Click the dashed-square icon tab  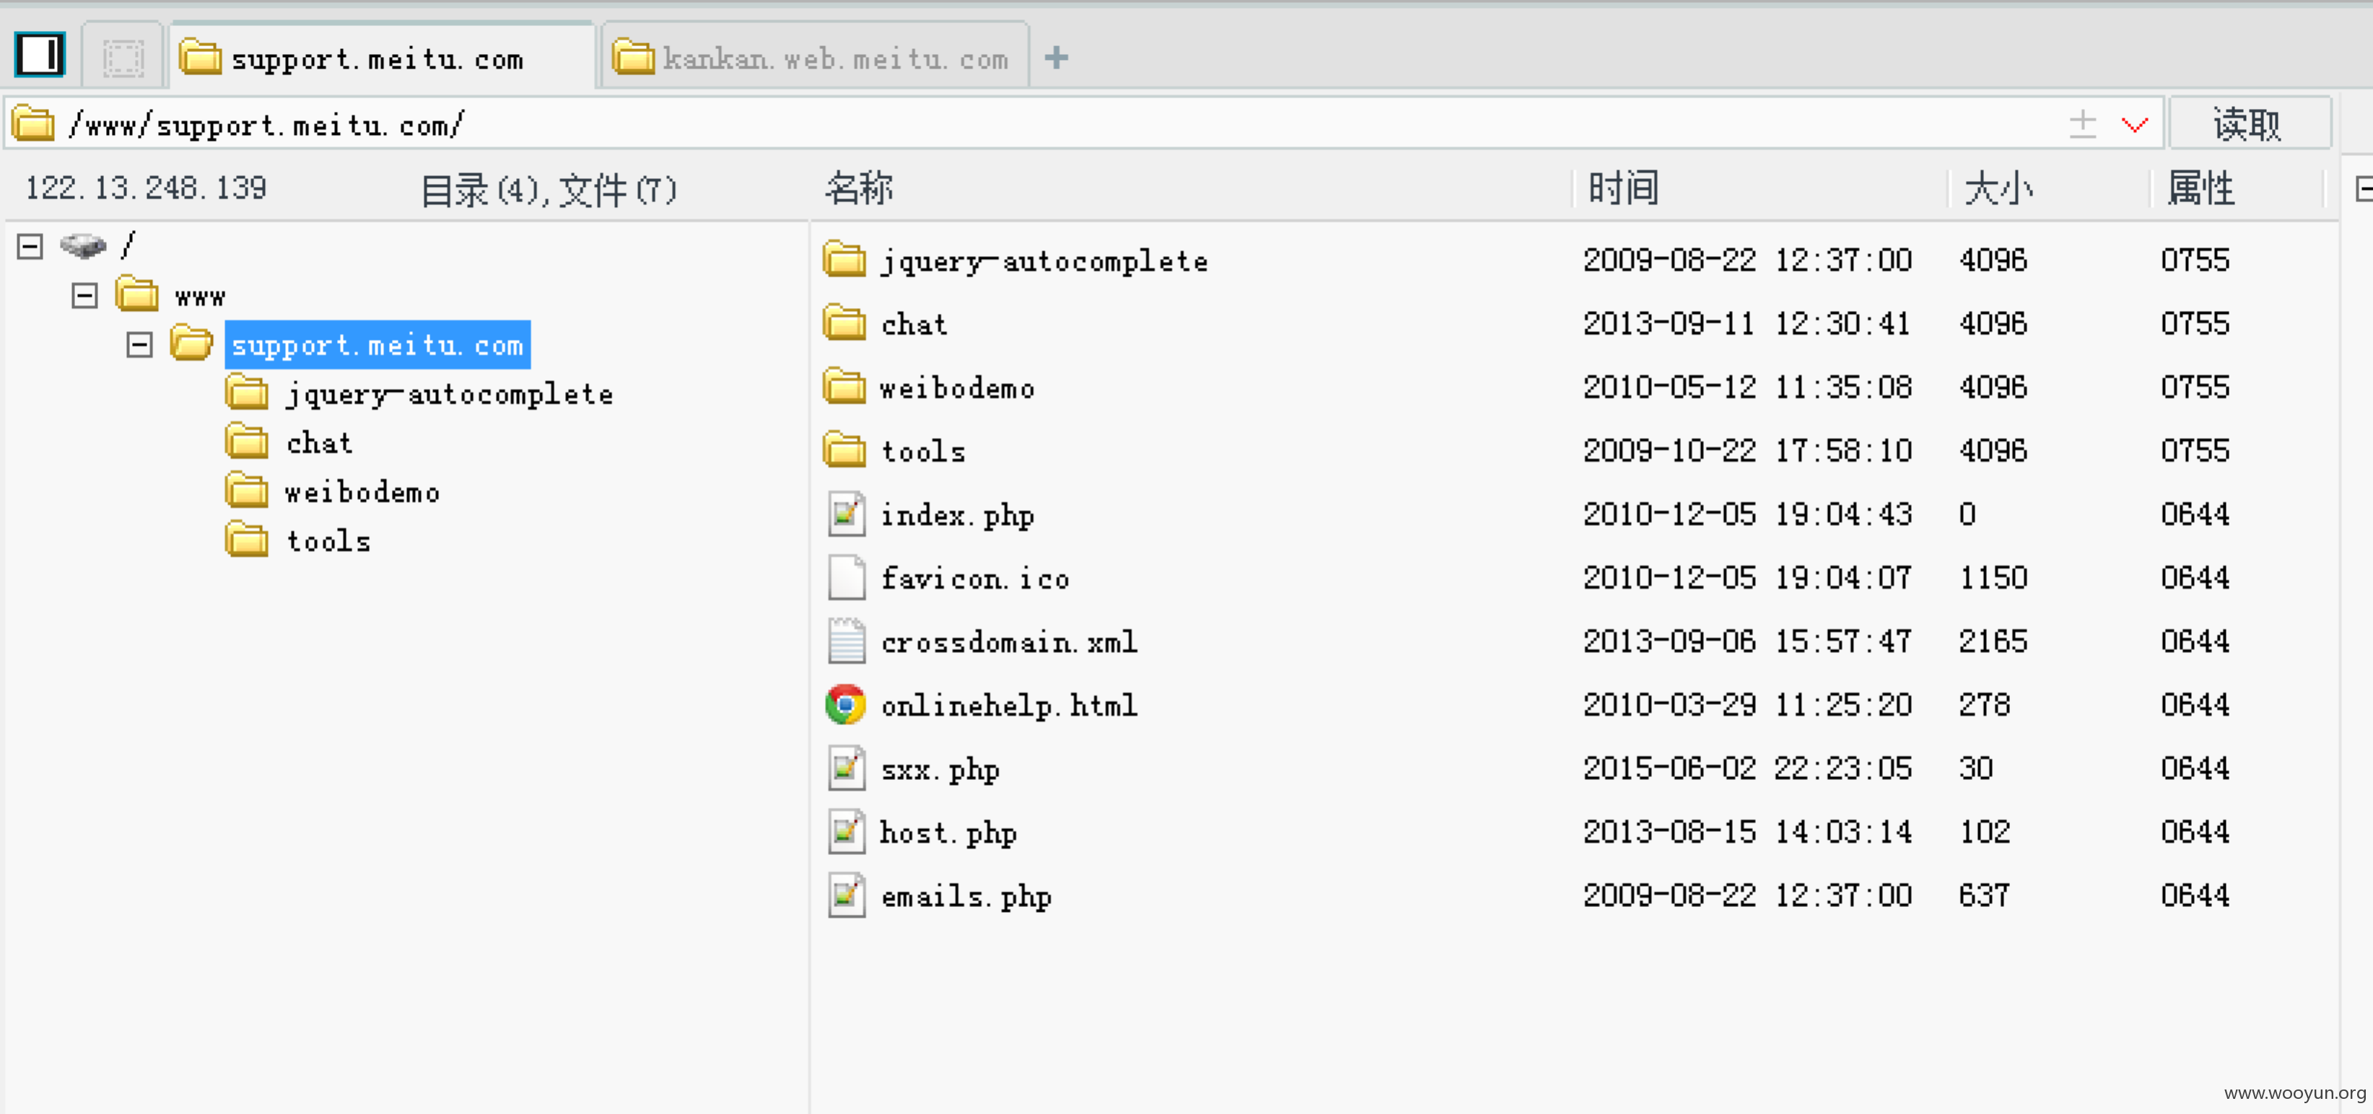pyautogui.click(x=123, y=57)
